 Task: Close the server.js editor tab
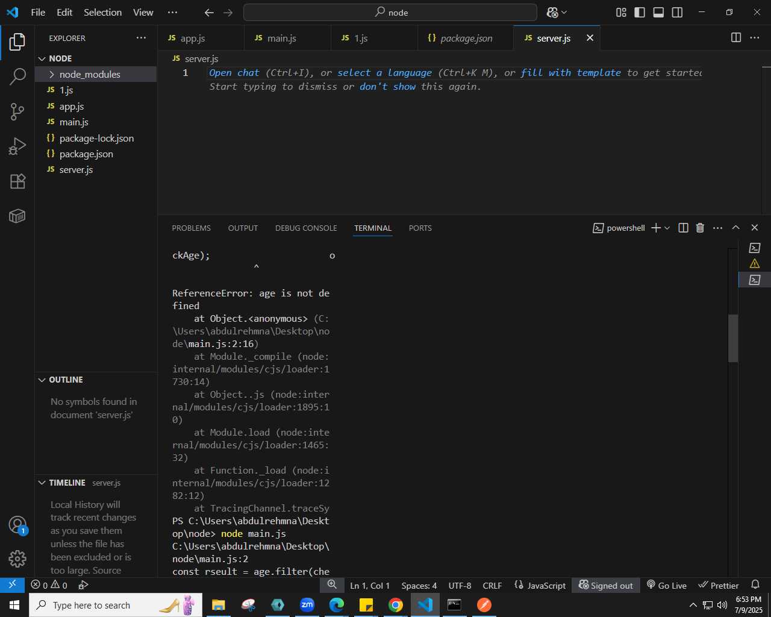[x=590, y=38]
